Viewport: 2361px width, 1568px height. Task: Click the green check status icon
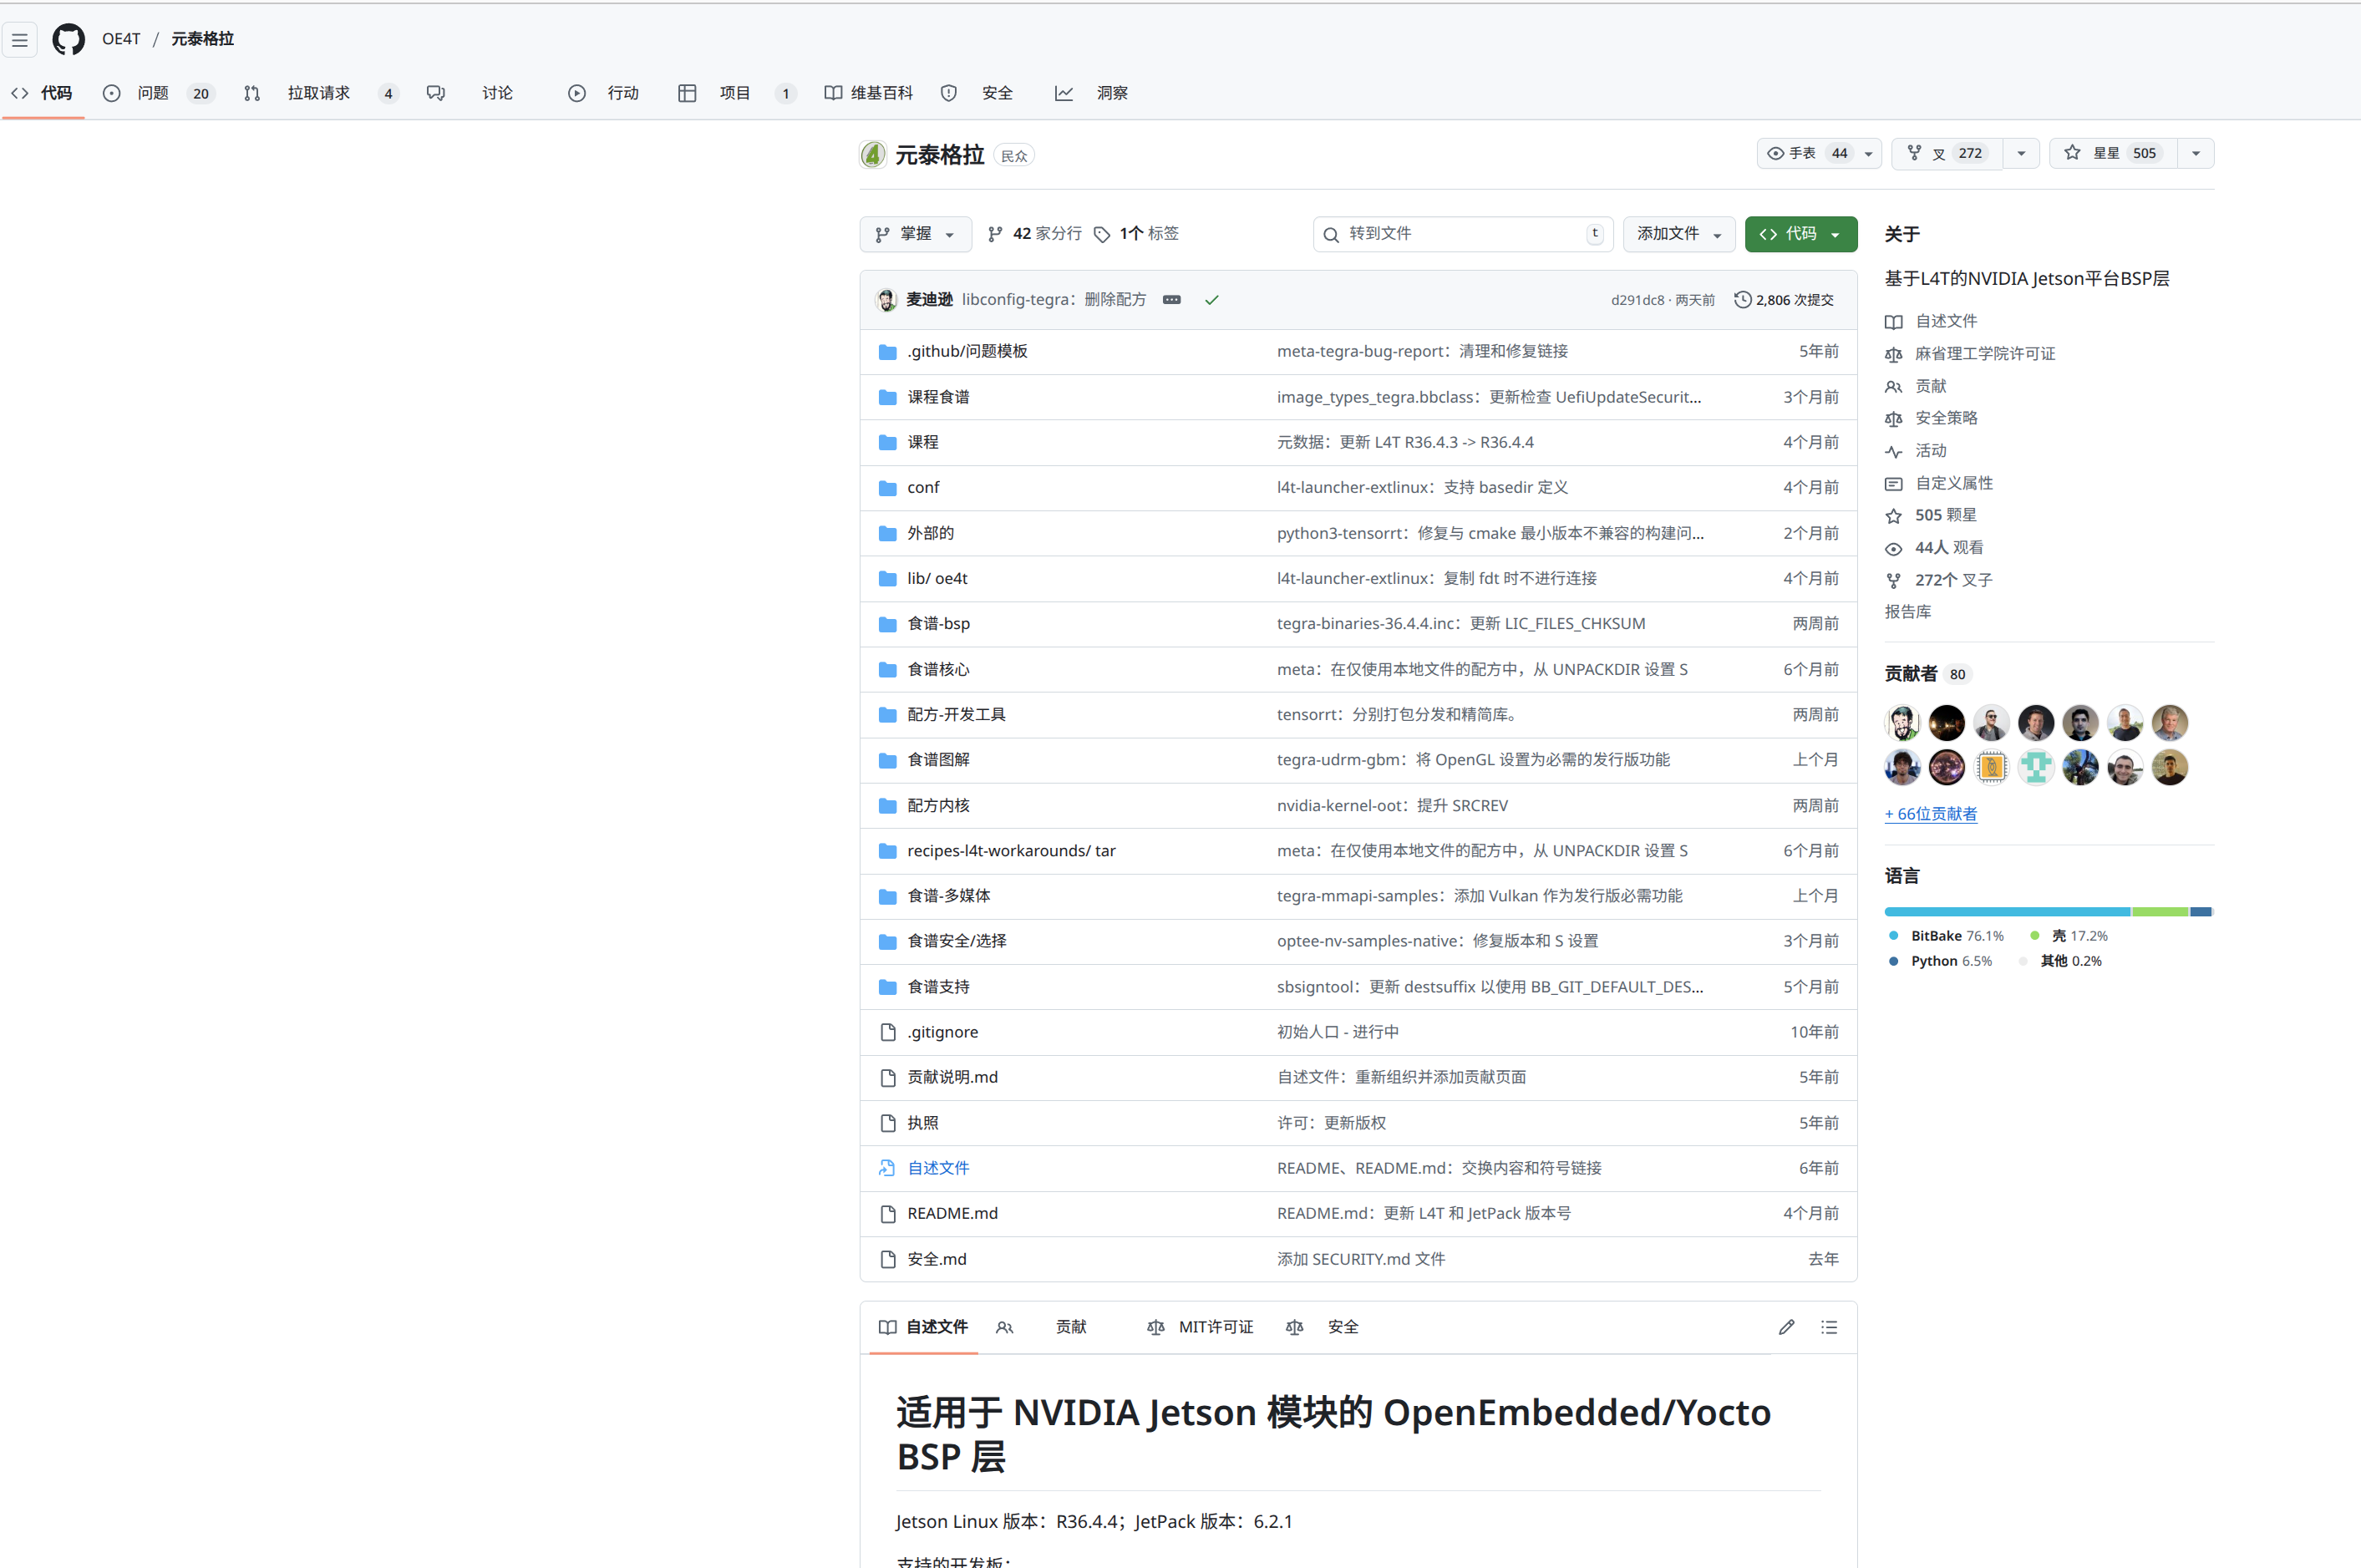point(1211,300)
